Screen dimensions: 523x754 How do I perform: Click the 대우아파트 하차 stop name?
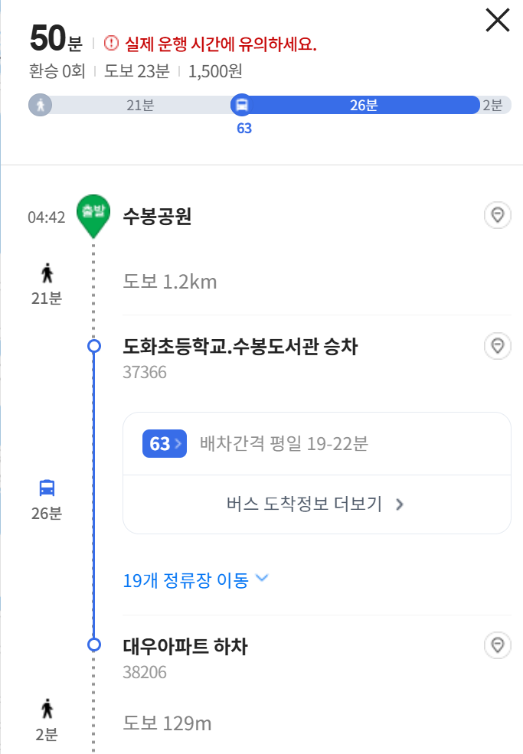tap(185, 646)
